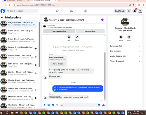This screenshot has width=146, height=115.
Task: Open Jean conversation in list
Action: (19, 90)
